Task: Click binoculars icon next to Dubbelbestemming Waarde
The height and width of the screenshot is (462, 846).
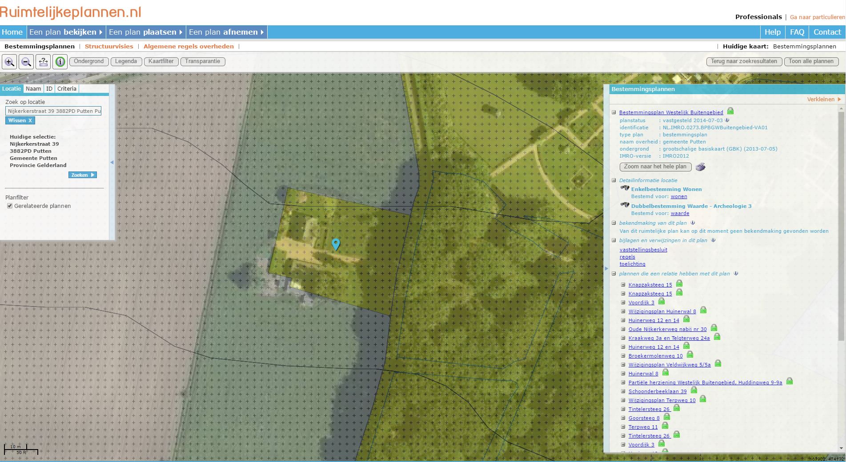Action: pyautogui.click(x=625, y=205)
